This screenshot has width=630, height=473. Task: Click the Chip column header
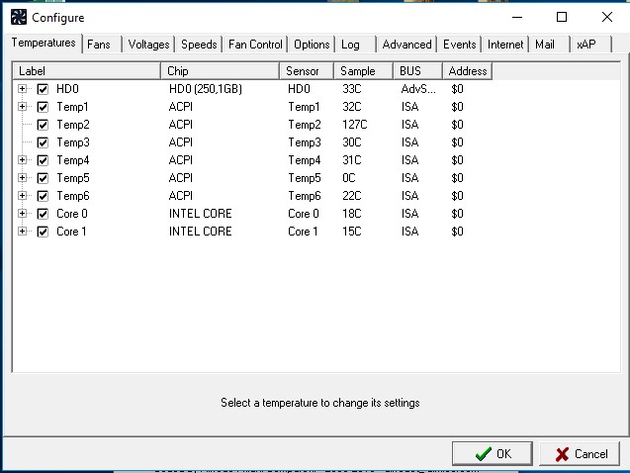220,71
